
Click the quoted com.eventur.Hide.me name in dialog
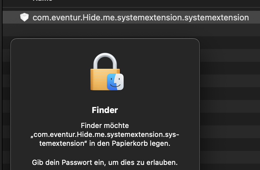[105, 135]
